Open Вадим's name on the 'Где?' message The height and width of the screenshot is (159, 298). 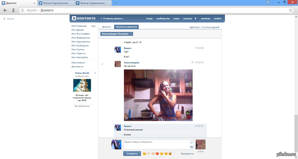[128, 48]
